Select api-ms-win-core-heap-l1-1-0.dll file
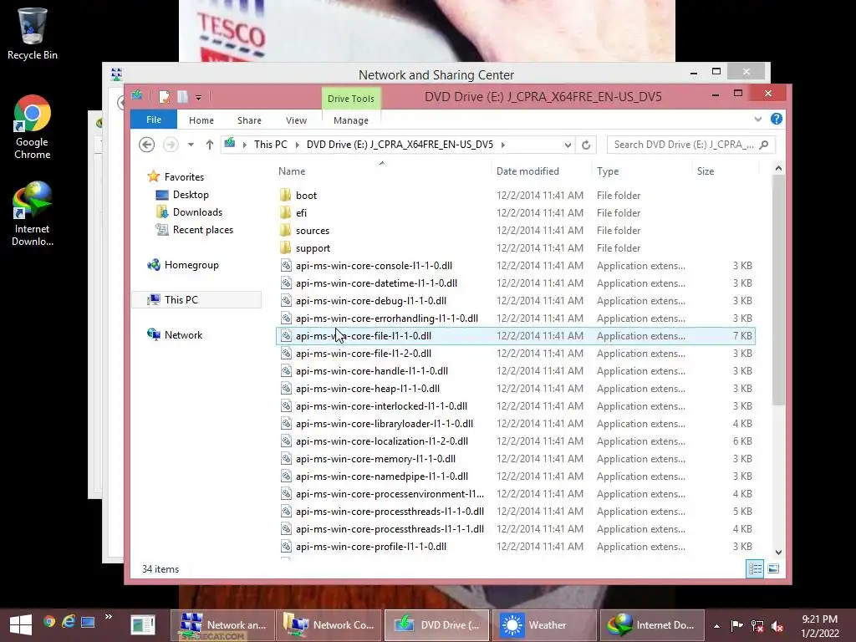Viewport: 856px width, 642px height. pos(516,389)
